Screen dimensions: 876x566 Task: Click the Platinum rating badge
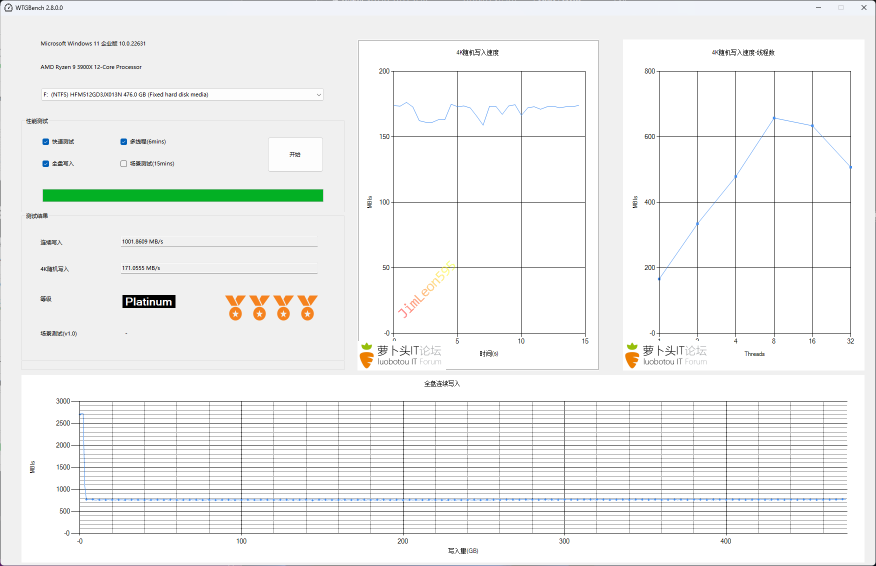click(x=148, y=301)
